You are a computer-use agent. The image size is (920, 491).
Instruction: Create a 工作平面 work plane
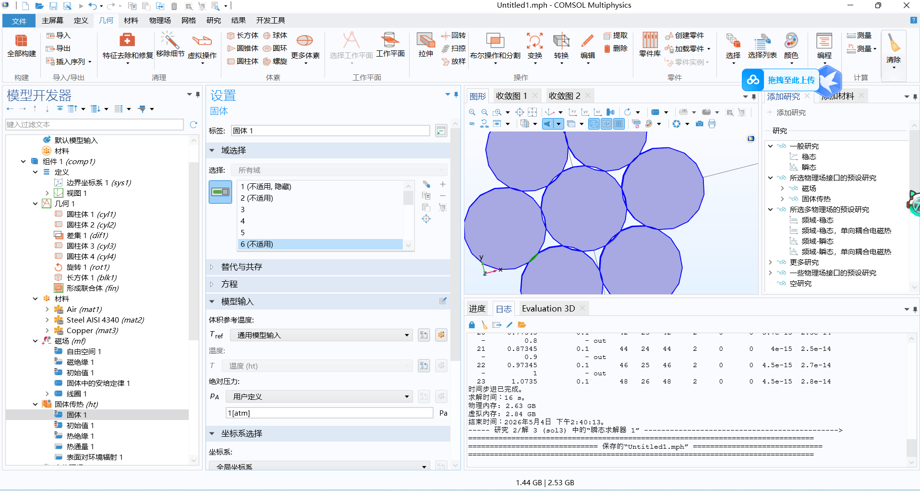click(x=390, y=45)
